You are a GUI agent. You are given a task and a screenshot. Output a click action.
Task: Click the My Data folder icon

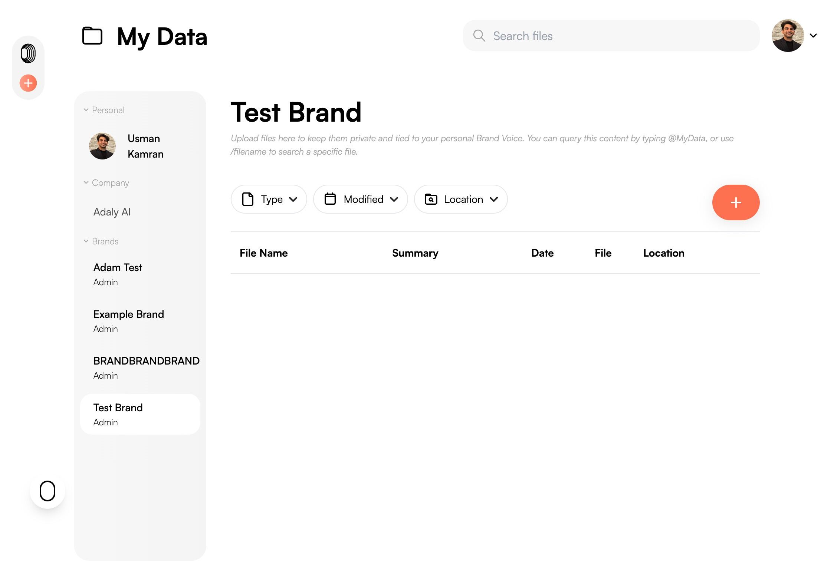[x=92, y=36]
